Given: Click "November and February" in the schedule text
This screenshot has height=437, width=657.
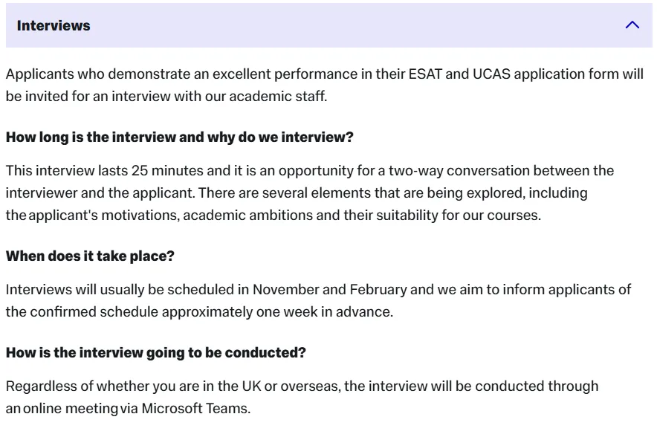Looking at the screenshot, I should click(329, 289).
